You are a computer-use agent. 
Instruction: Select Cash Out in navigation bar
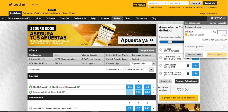(65, 18)
